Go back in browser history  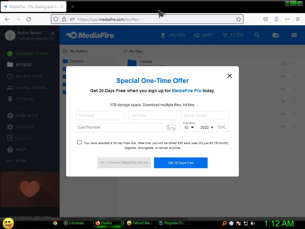pos(7,19)
